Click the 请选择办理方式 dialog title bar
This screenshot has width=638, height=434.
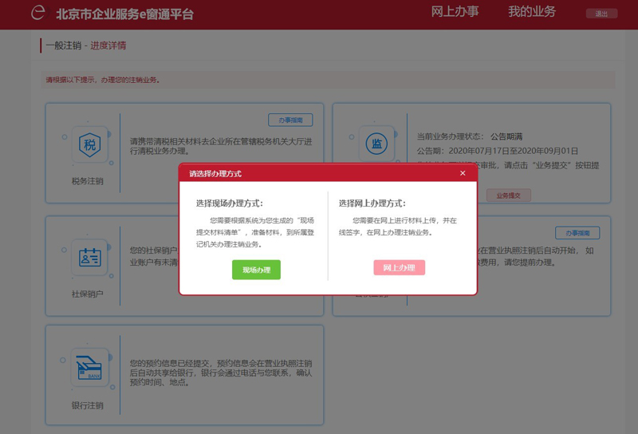tap(319, 173)
